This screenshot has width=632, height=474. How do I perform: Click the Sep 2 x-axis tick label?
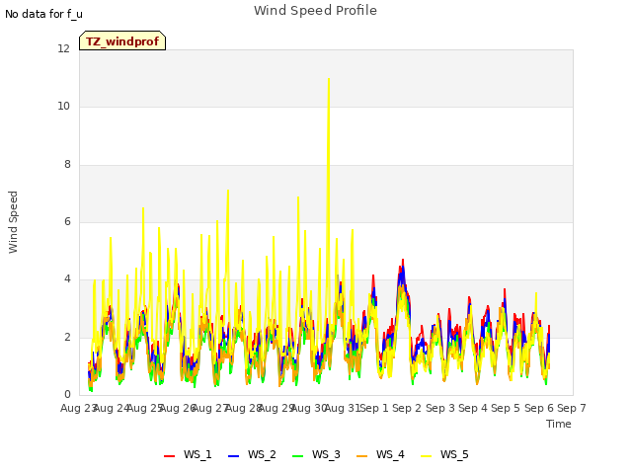(407, 408)
